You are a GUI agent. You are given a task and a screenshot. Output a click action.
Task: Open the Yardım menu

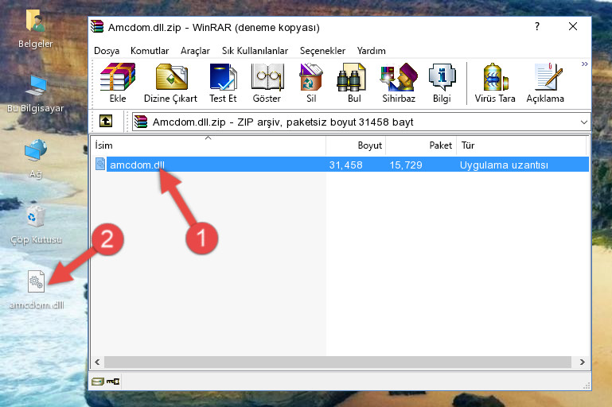click(371, 51)
